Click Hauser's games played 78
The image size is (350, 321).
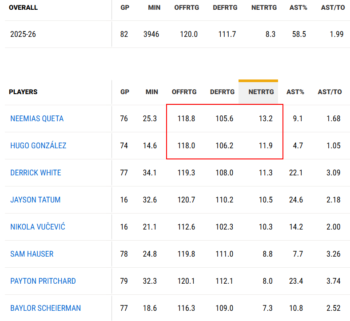pos(124,254)
